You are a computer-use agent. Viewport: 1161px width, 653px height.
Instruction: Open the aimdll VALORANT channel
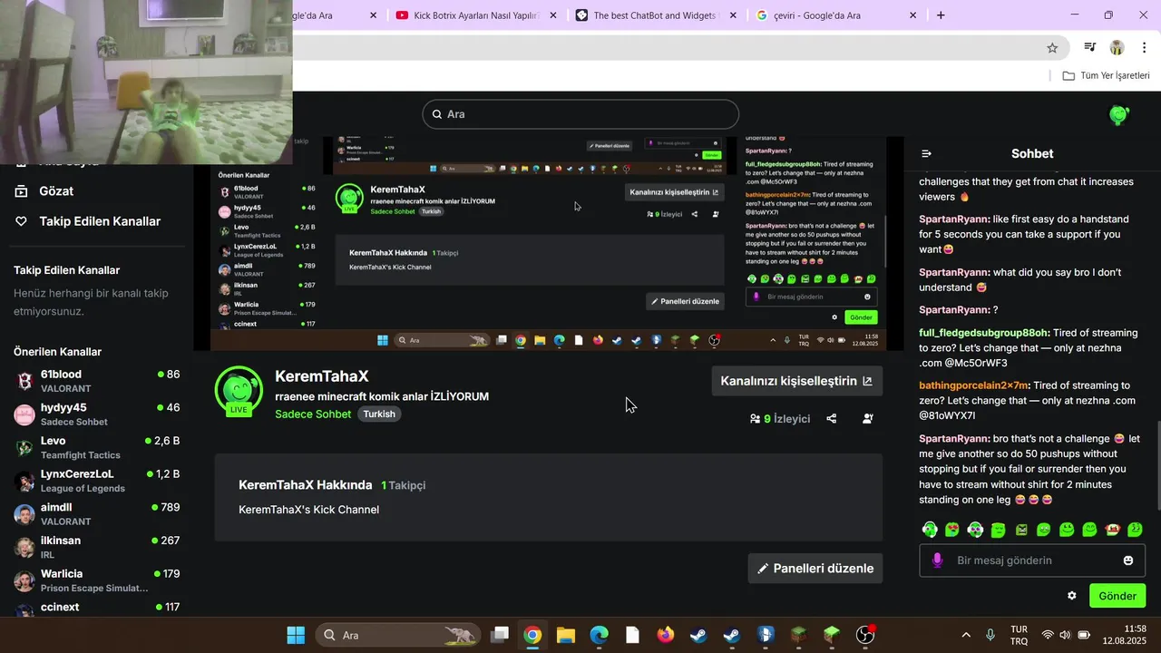97,514
